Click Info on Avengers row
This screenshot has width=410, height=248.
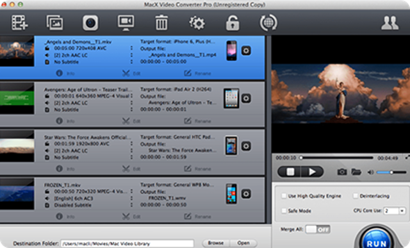pyautogui.click(x=65, y=121)
